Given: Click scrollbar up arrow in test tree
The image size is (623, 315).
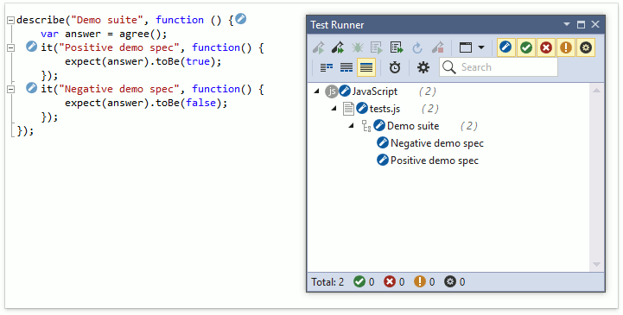Looking at the screenshot, I should [596, 91].
